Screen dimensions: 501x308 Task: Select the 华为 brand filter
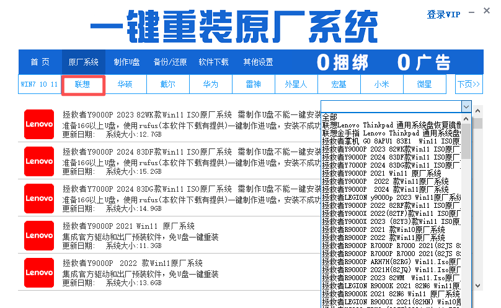(x=211, y=84)
